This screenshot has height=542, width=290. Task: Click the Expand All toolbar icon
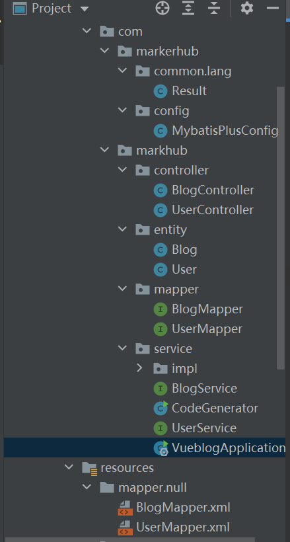[188, 8]
